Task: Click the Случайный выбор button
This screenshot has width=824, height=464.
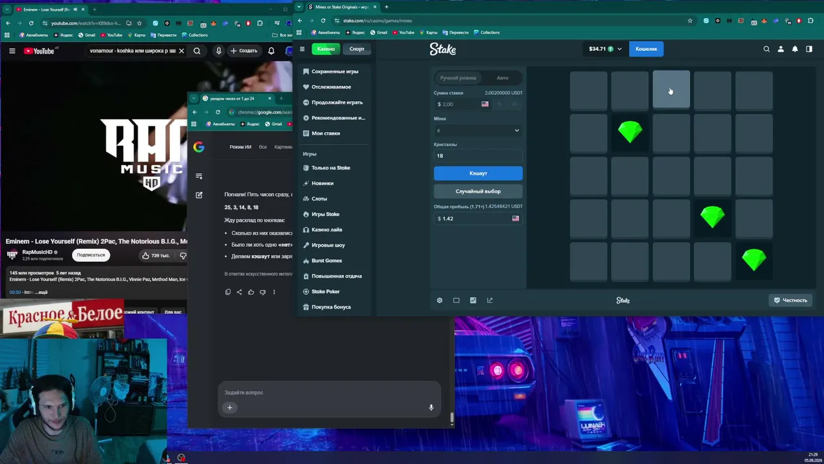Action: 478,191
